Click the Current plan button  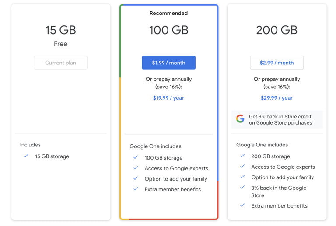[x=61, y=63]
